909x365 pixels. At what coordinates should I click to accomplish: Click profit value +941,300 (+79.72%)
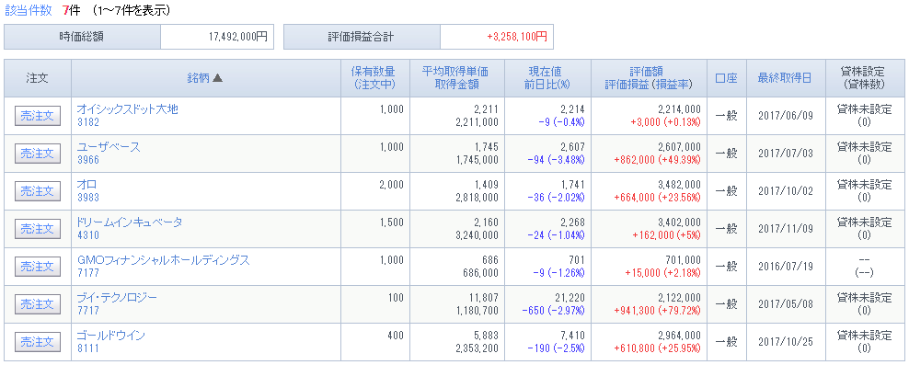point(657,311)
